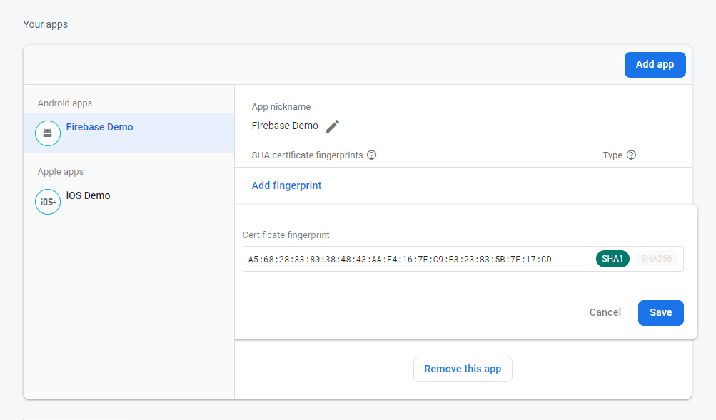Select the SHA1 fingerprint type chip
This screenshot has height=420, width=716.
tap(612, 259)
